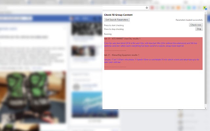Viewport: 210px width, 131px height.
Task: Bookmark page with the star icon
Action: tap(147, 8)
